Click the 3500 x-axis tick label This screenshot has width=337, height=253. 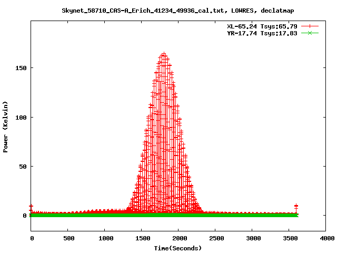tap(290, 238)
